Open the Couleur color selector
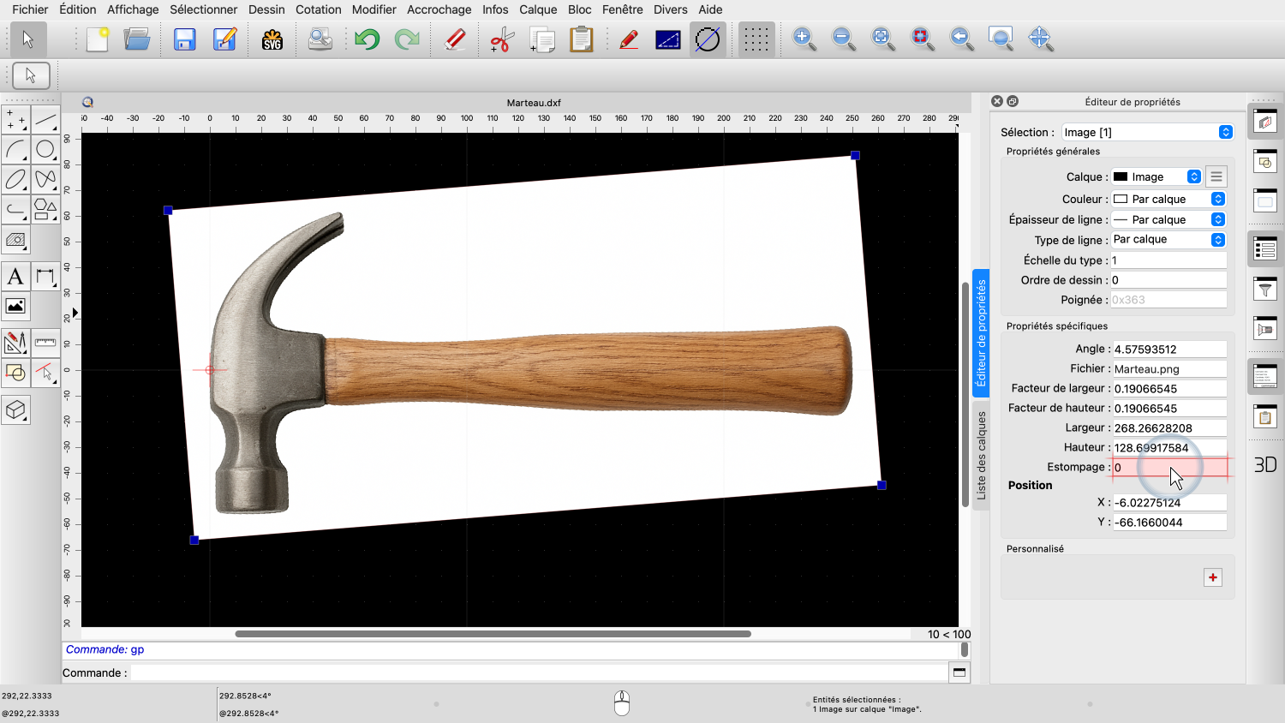The image size is (1285, 723). pos(1168,199)
